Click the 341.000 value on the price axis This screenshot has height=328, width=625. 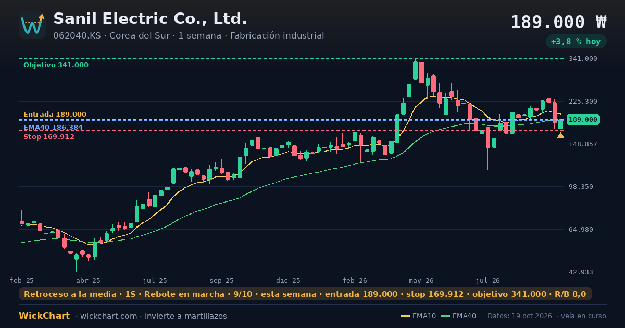click(x=583, y=59)
